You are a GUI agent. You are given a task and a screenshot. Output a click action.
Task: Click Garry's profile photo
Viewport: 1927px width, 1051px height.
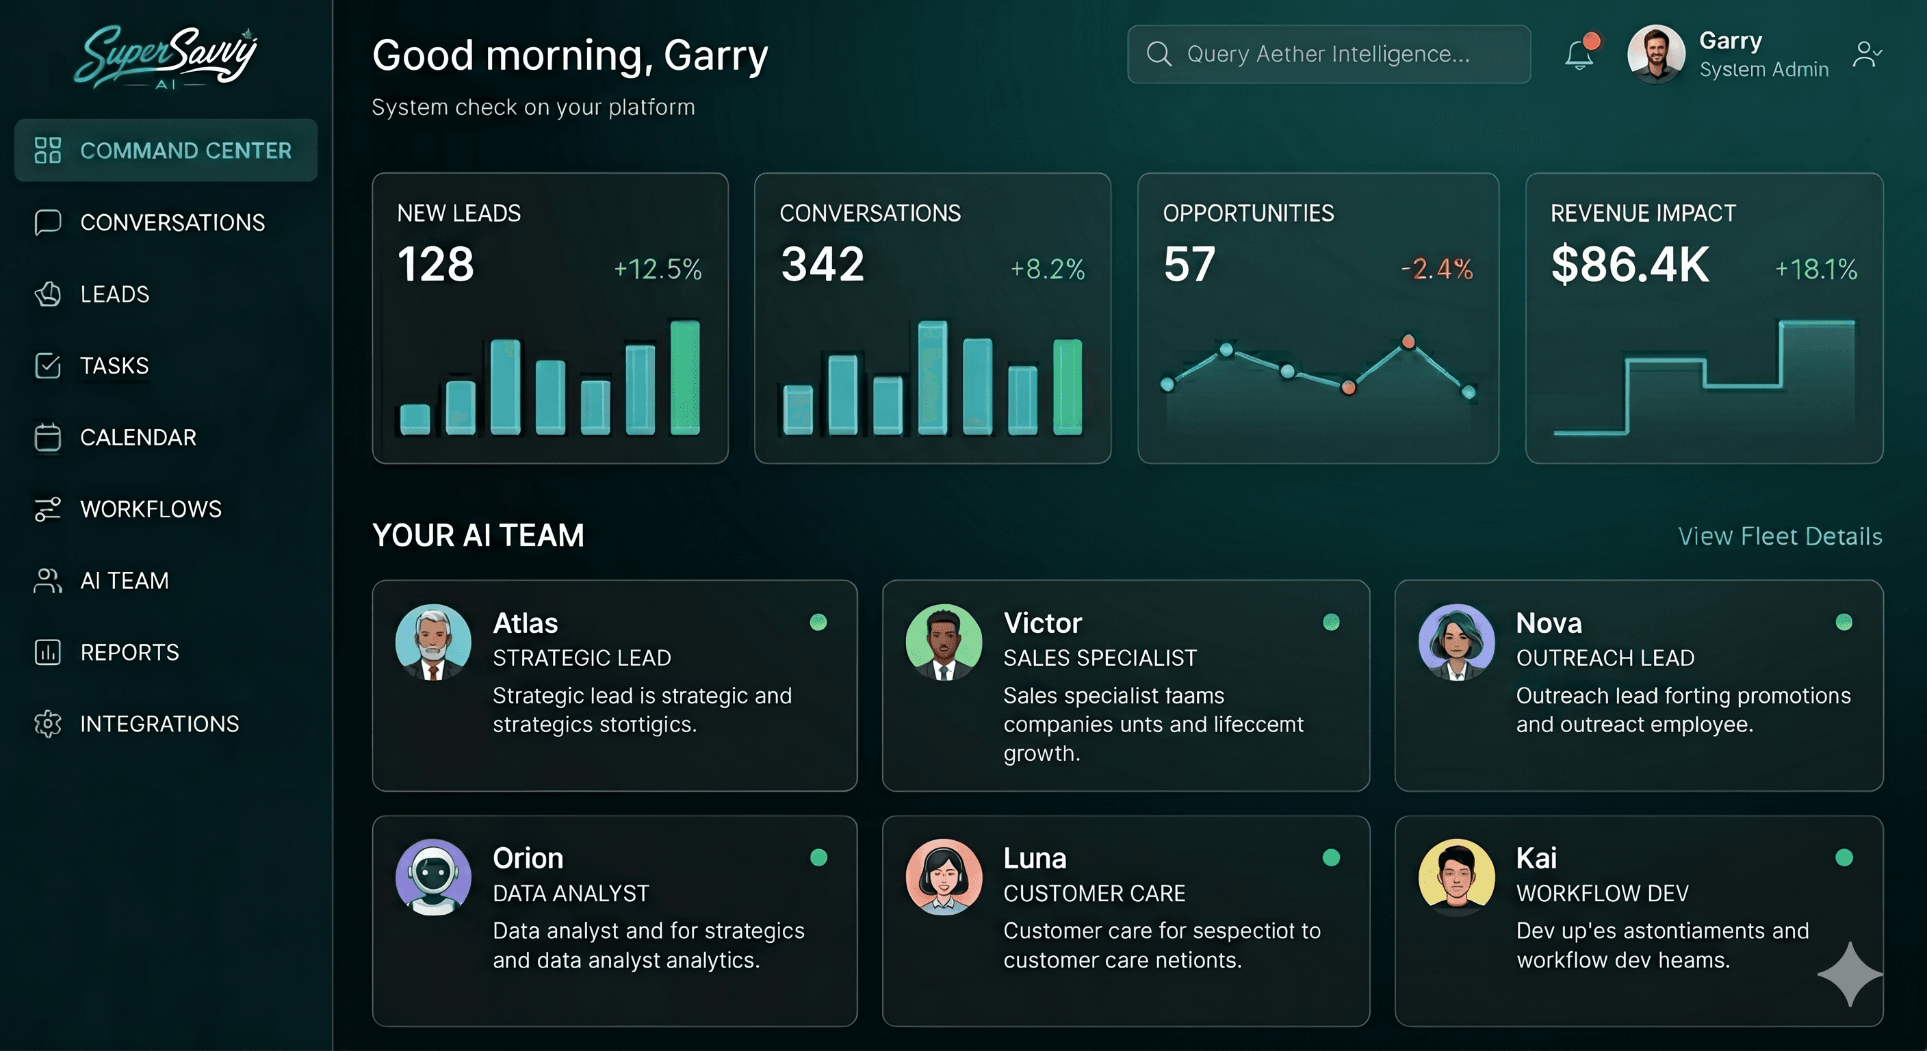point(1656,54)
